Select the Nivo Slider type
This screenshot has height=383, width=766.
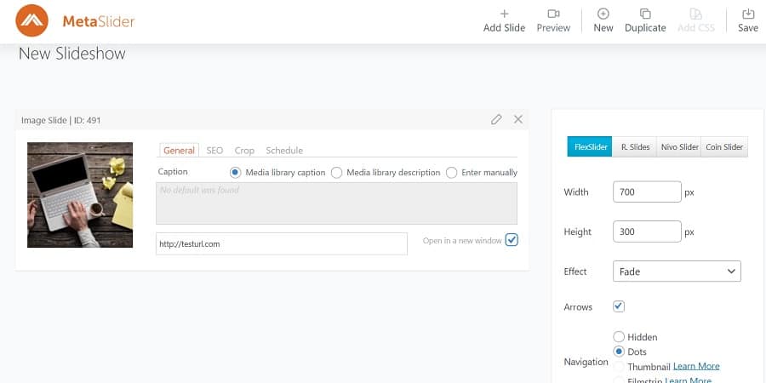point(679,147)
